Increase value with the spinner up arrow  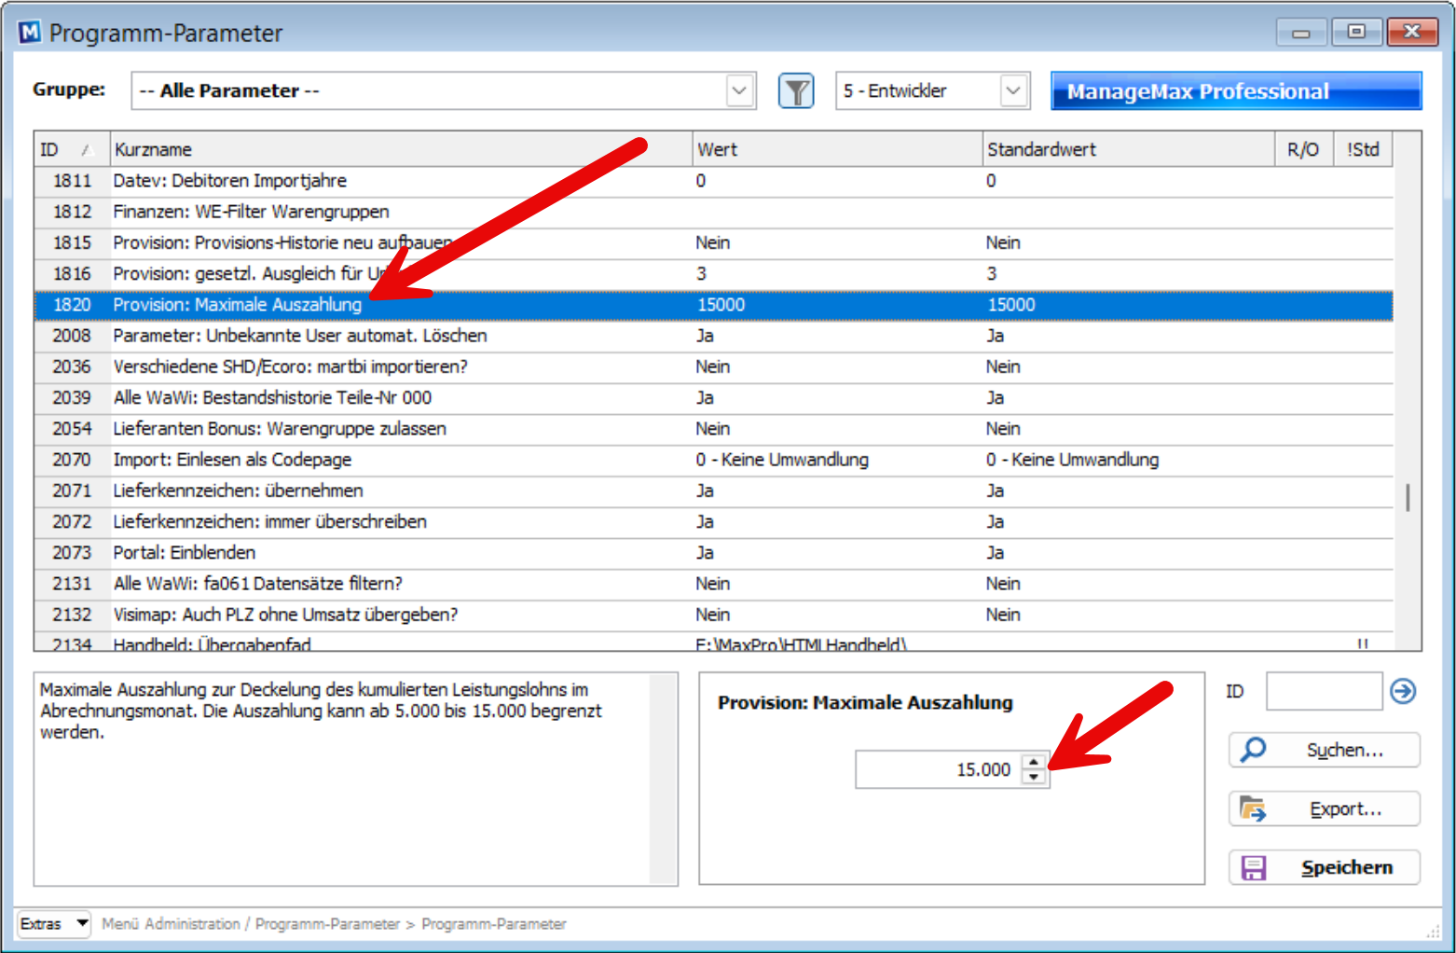[1034, 762]
